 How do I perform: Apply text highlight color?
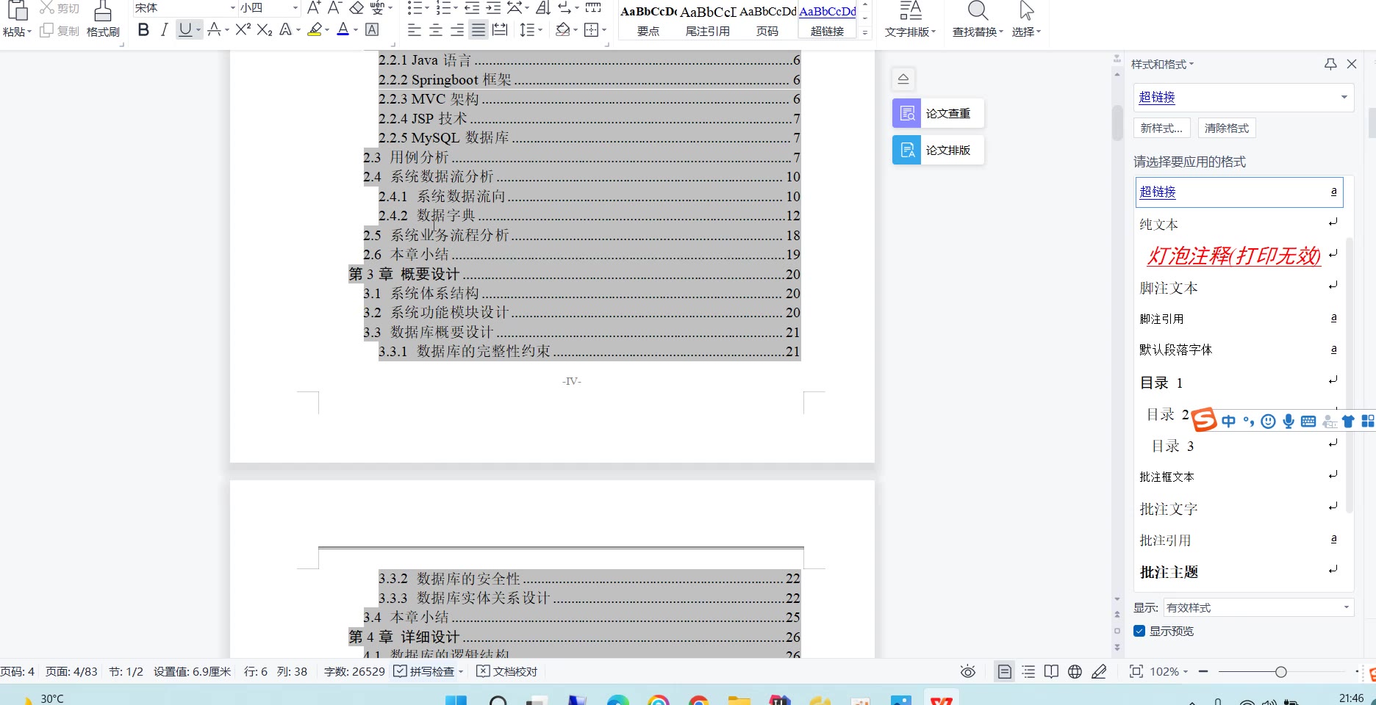pyautogui.click(x=315, y=30)
